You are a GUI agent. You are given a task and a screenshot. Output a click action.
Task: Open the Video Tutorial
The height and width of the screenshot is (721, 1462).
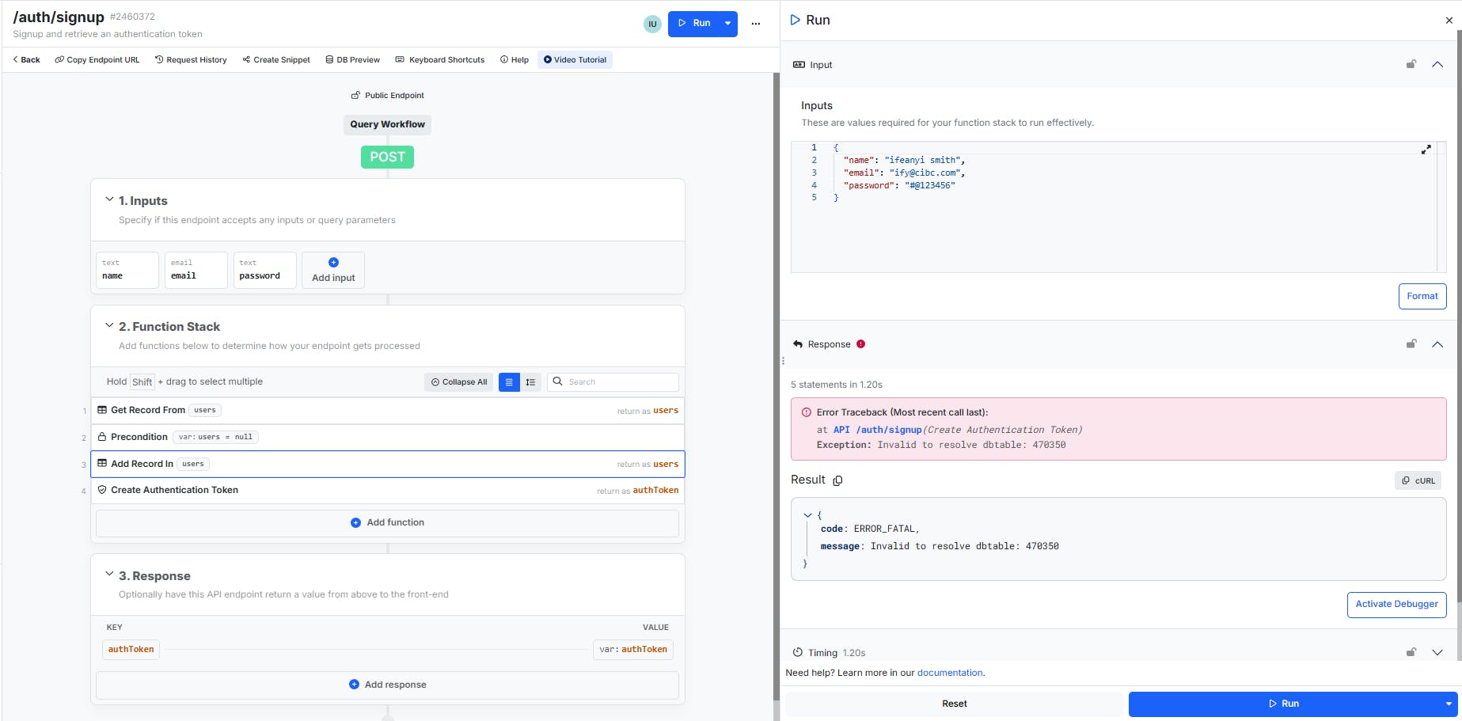point(575,59)
